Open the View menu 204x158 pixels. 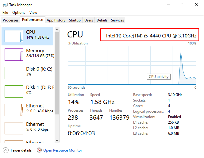click(x=33, y=13)
